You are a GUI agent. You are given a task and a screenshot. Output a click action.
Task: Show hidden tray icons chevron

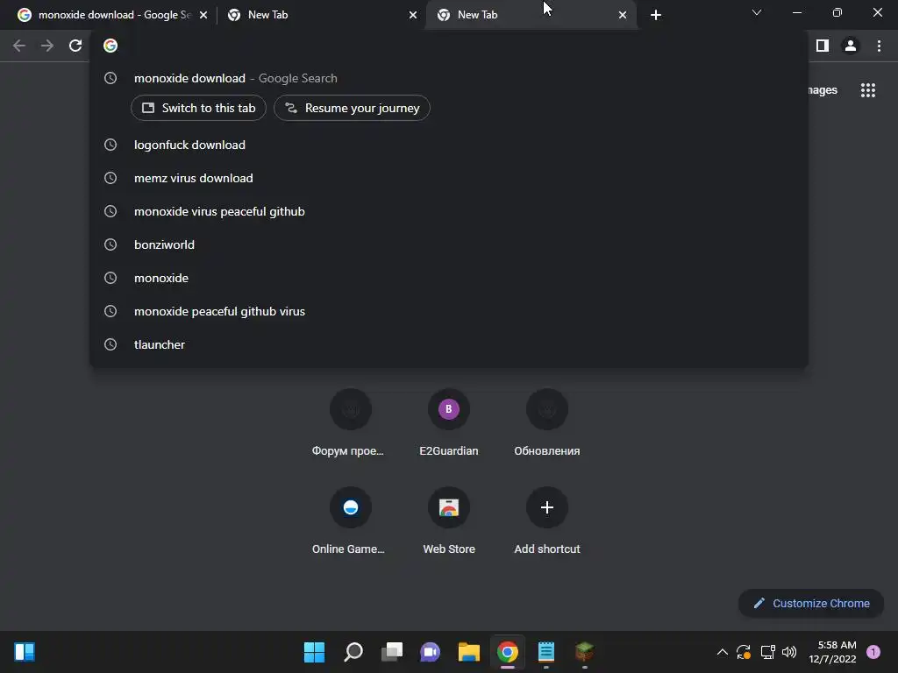(x=723, y=652)
